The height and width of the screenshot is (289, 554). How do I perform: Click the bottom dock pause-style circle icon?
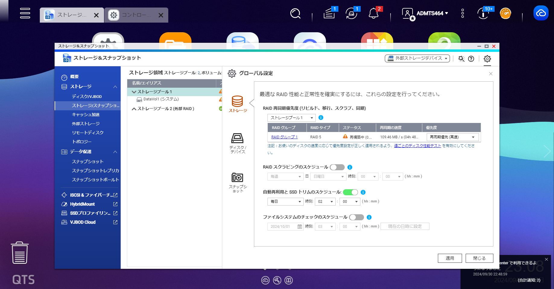tap(289, 280)
